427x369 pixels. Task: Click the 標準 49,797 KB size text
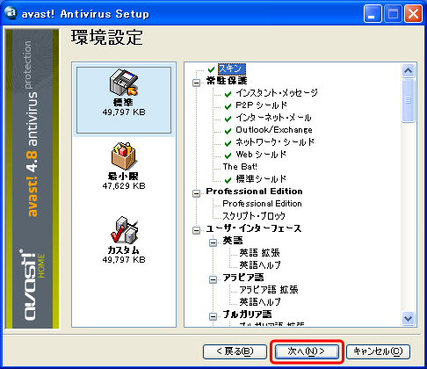click(124, 112)
